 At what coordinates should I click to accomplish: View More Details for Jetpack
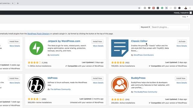tap(98, 46)
